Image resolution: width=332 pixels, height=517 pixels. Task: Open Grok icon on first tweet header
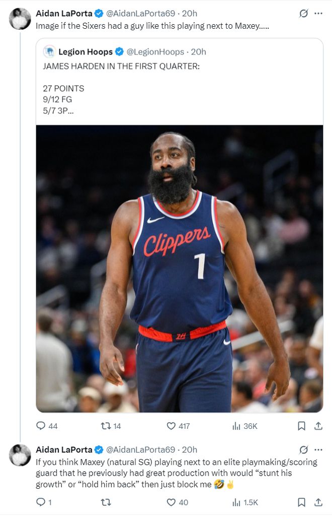pos(303,14)
